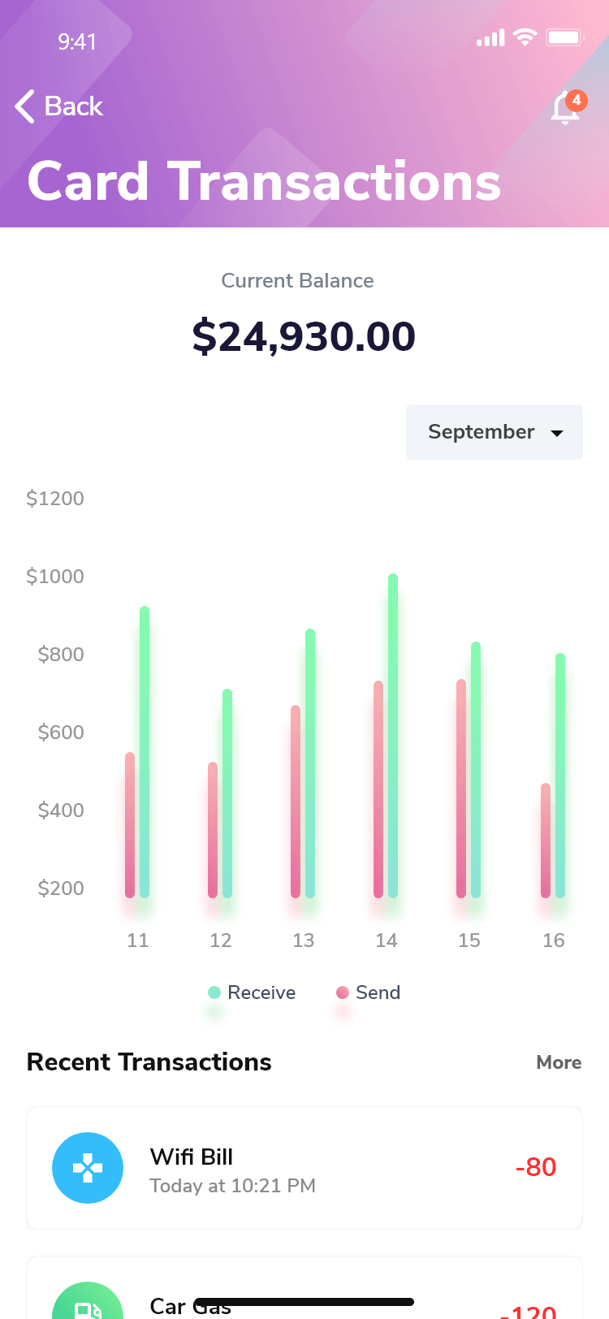The height and width of the screenshot is (1319, 609).
Task: Tap the red notification badge showing 4
Action: [x=577, y=100]
